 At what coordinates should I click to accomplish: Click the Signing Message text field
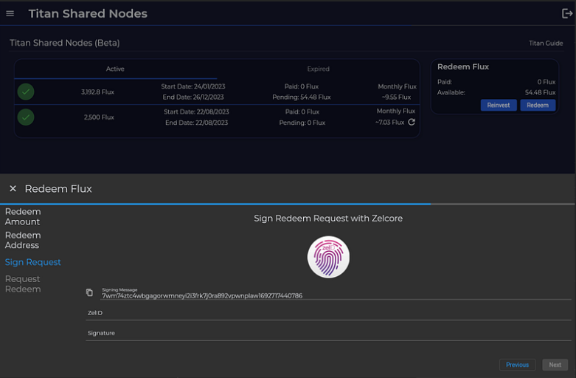(328, 295)
